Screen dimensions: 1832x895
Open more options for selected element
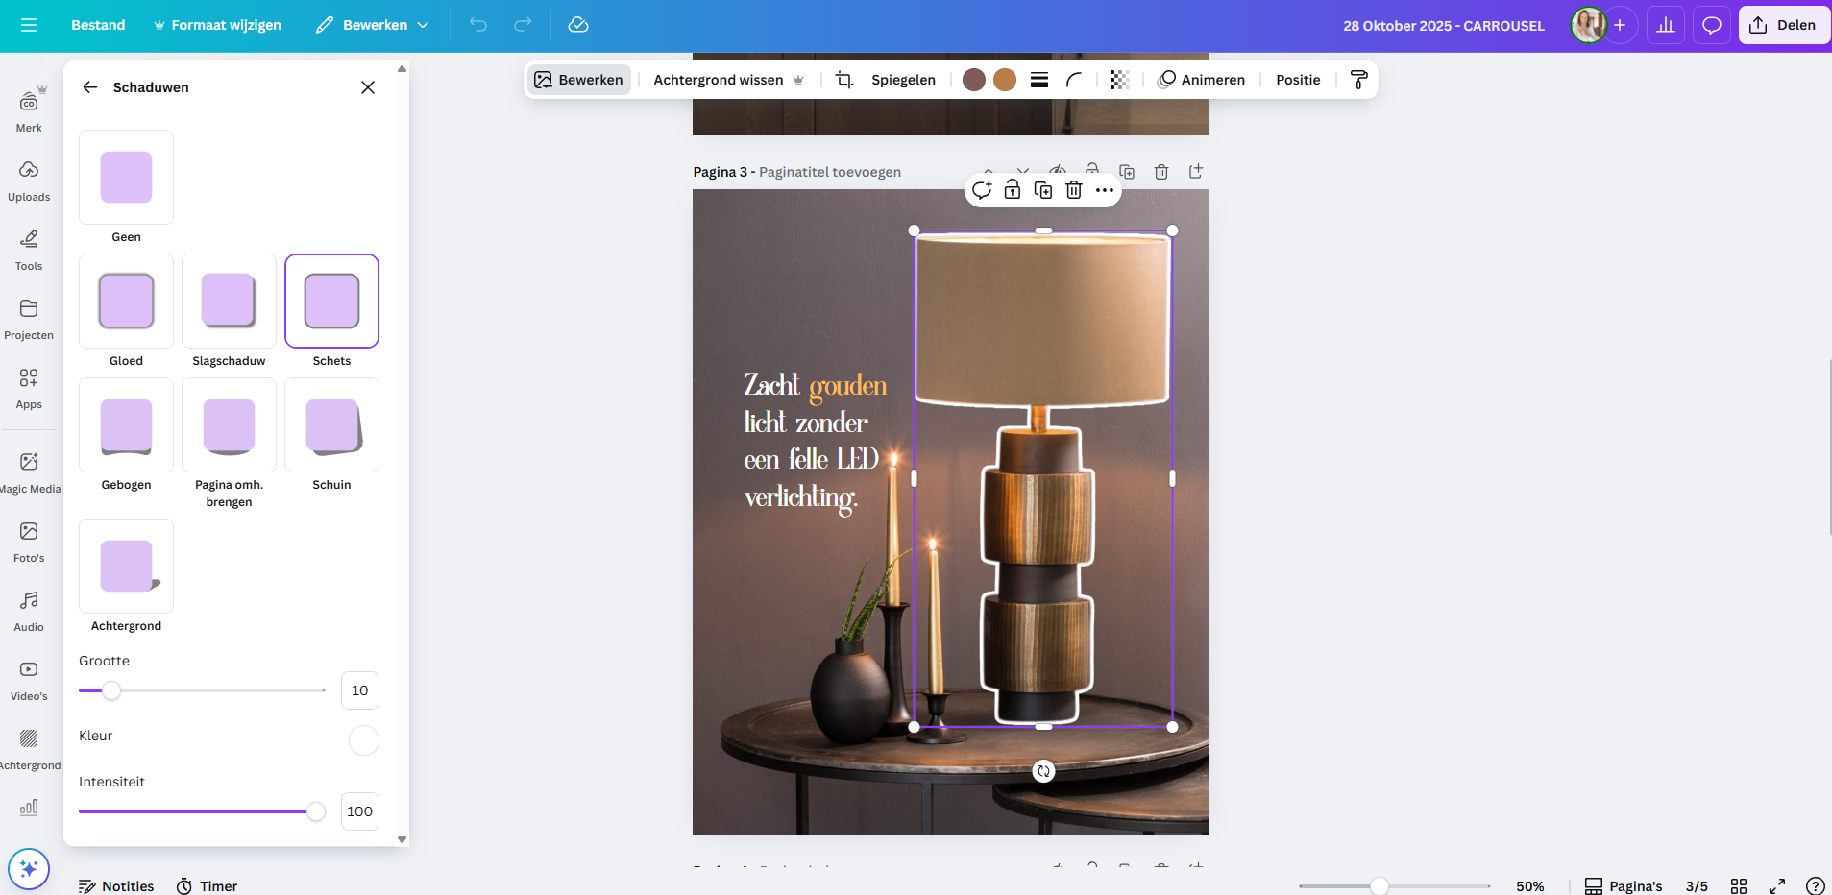coord(1105,190)
